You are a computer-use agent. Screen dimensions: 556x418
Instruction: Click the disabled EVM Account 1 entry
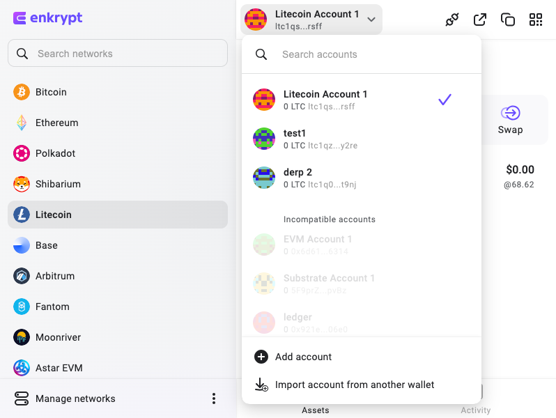tap(362, 245)
